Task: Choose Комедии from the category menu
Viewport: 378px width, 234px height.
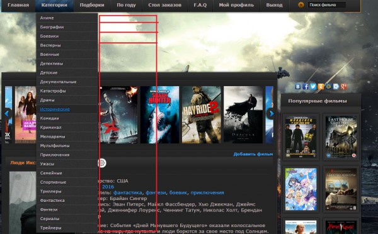Action: tap(49, 118)
